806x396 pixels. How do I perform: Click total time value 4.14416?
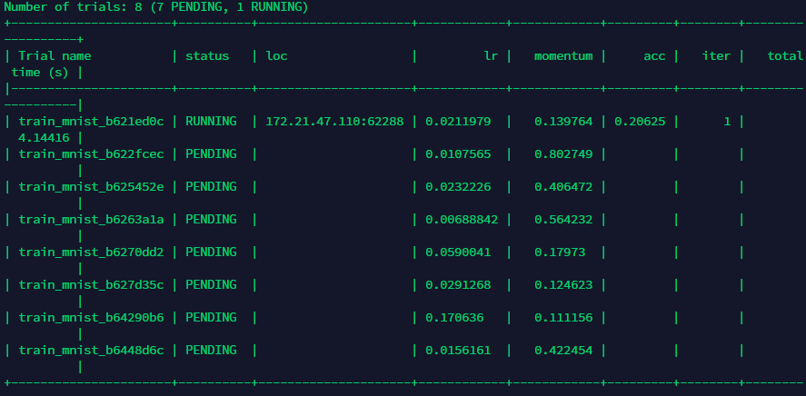pyautogui.click(x=44, y=138)
